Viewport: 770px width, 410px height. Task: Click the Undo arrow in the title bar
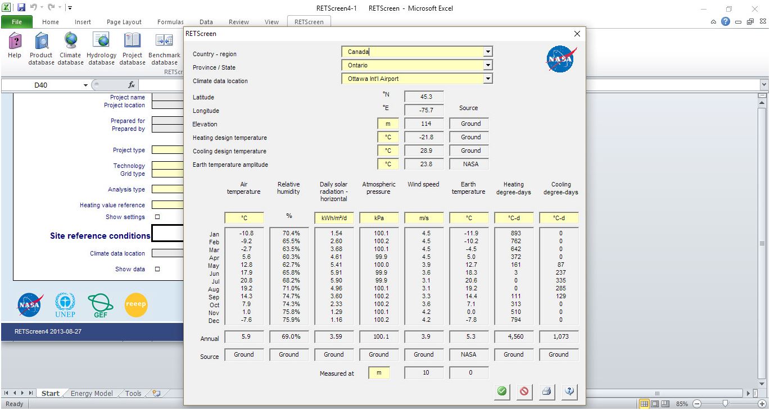click(33, 8)
